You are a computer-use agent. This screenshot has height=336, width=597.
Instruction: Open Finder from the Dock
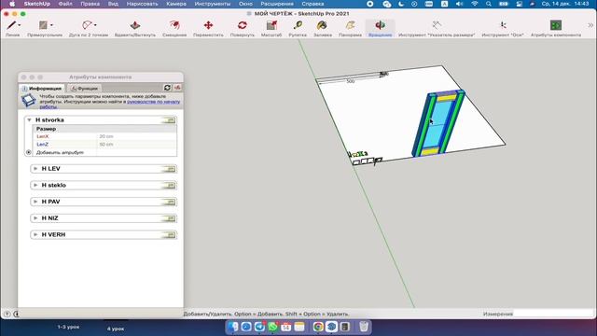pyautogui.click(x=233, y=327)
